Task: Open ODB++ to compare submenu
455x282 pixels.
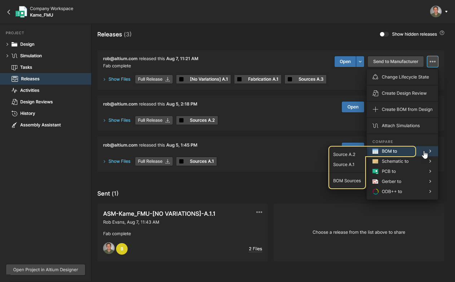Action: (402, 192)
